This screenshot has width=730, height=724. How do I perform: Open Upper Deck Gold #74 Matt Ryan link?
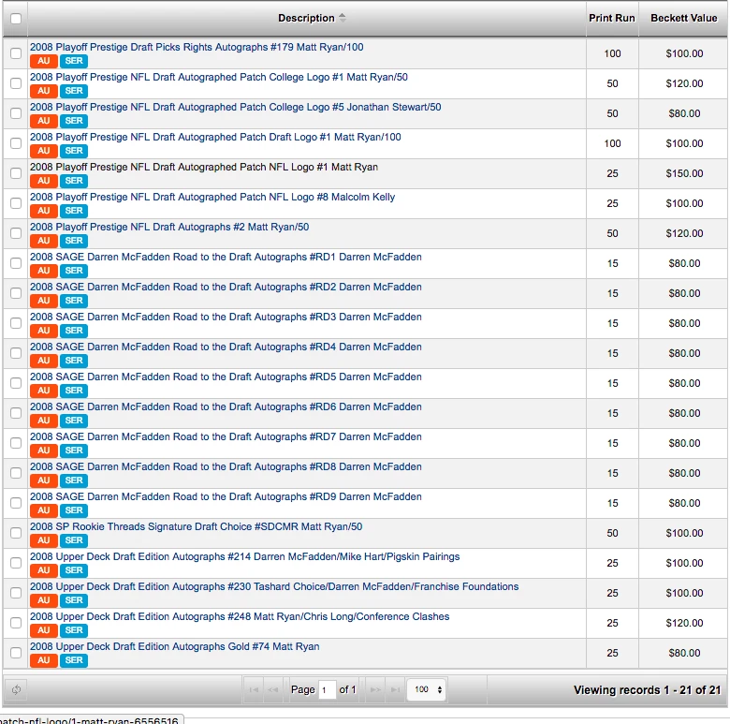[x=175, y=646]
